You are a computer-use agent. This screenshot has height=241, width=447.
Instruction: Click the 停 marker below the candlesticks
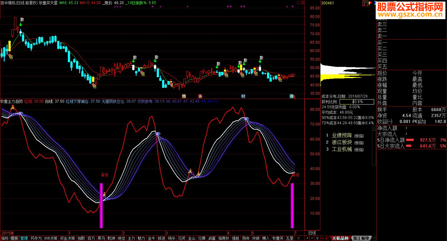click(292, 96)
